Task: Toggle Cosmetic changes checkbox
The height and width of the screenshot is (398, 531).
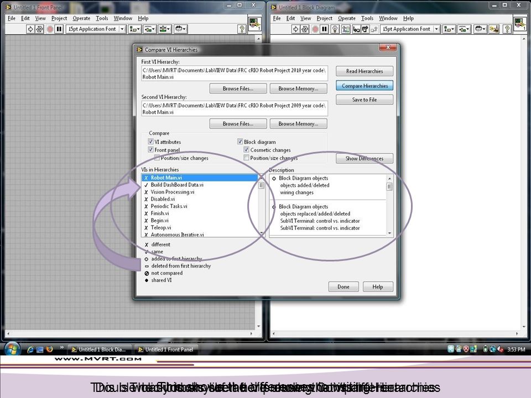Action: click(246, 149)
